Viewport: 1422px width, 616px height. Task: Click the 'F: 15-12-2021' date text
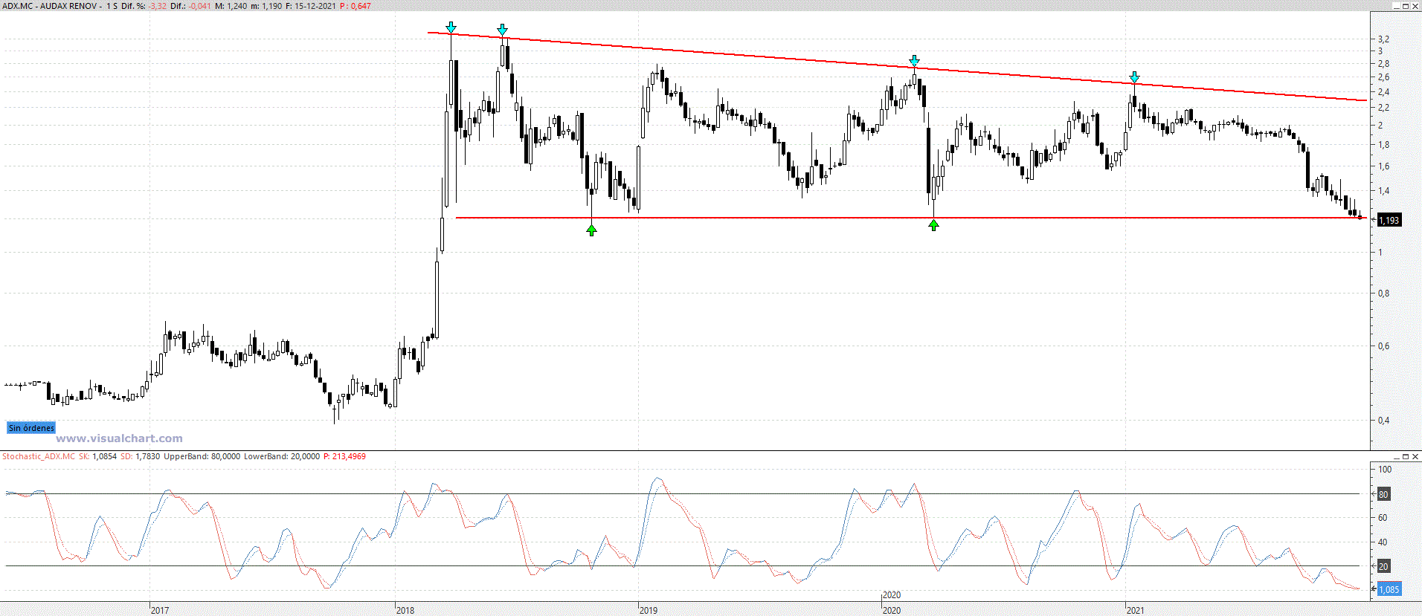(x=311, y=6)
